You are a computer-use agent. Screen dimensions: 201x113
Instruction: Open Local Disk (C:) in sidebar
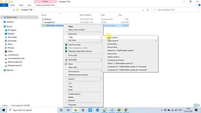(x=13, y=55)
